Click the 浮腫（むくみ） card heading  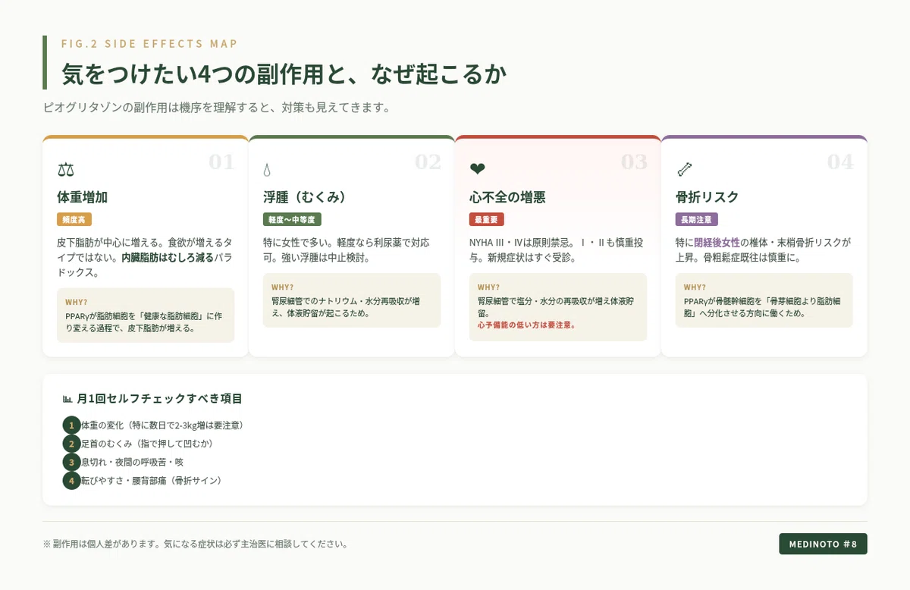pyautogui.click(x=305, y=197)
